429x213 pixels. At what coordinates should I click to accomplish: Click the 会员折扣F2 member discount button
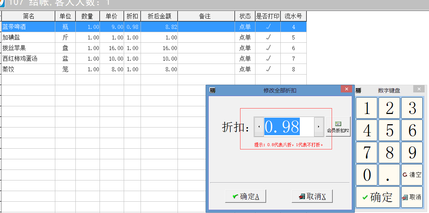click(338, 127)
